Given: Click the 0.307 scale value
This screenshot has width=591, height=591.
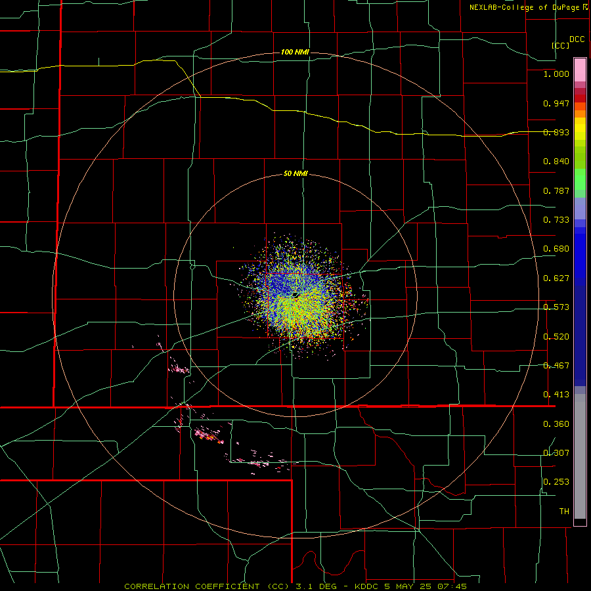Looking at the screenshot, I should [x=556, y=453].
